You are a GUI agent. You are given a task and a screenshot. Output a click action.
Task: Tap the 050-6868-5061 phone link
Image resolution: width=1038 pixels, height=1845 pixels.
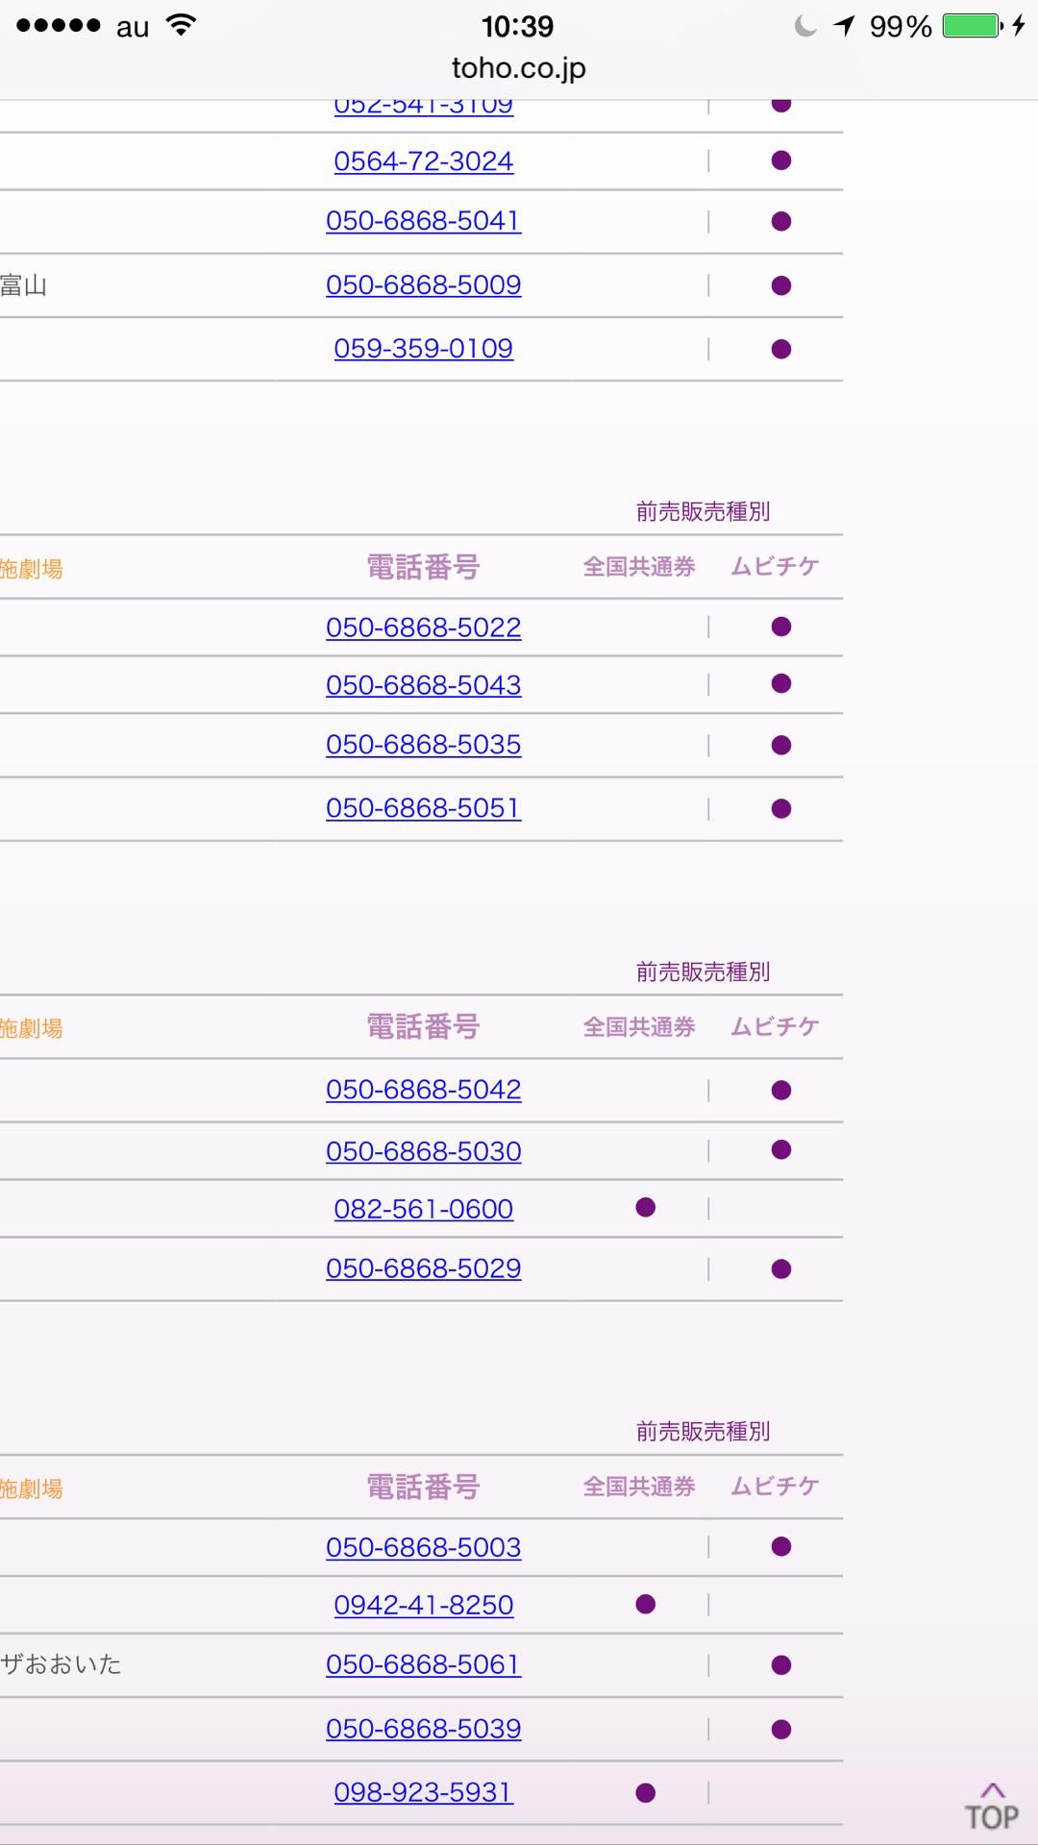pos(423,1664)
